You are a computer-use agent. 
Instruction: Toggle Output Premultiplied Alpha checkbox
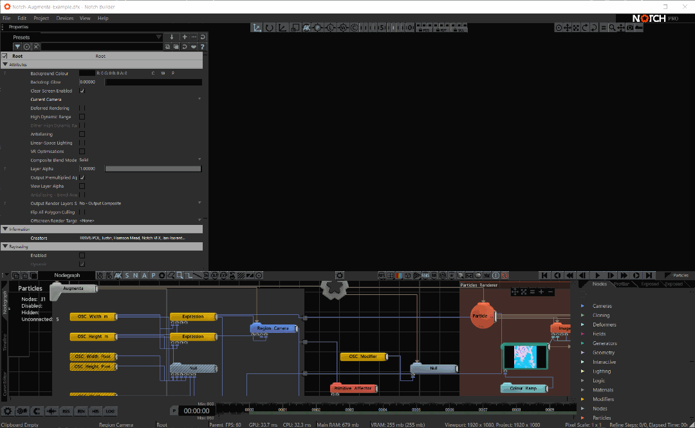[82, 177]
